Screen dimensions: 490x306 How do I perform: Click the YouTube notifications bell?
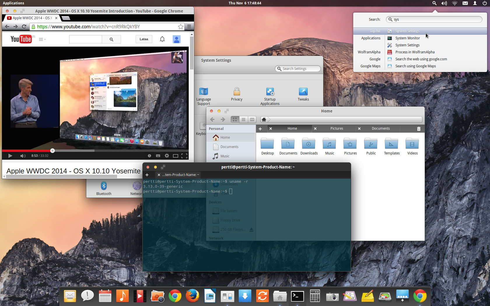coord(162,39)
